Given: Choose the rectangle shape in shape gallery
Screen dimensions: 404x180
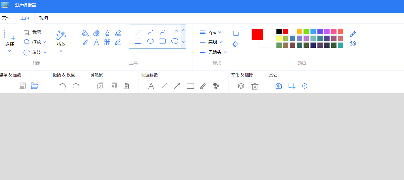Looking at the screenshot, I should 138,41.
